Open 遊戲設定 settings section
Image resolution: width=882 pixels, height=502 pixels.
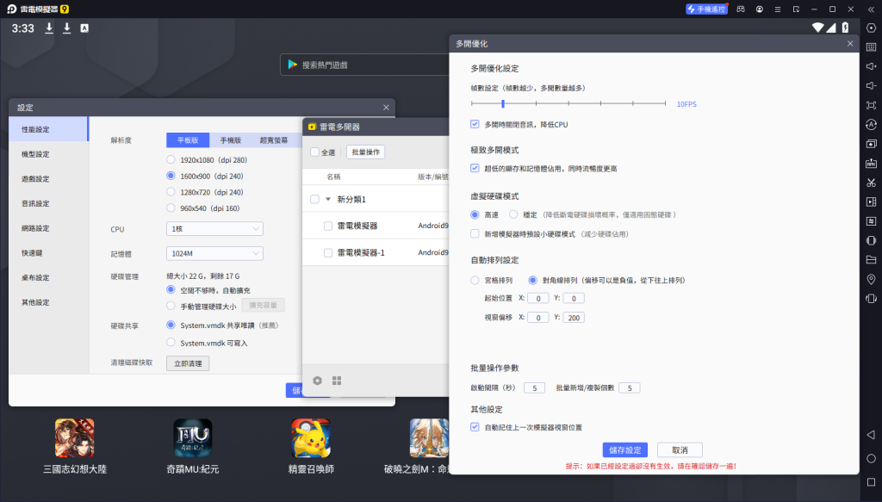48,179
